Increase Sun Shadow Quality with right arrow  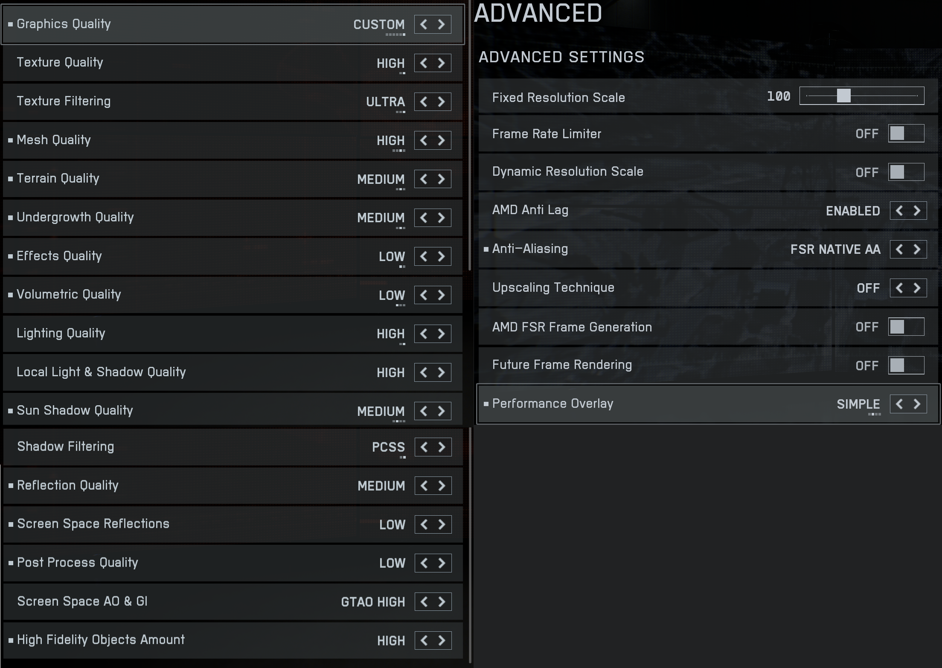442,411
